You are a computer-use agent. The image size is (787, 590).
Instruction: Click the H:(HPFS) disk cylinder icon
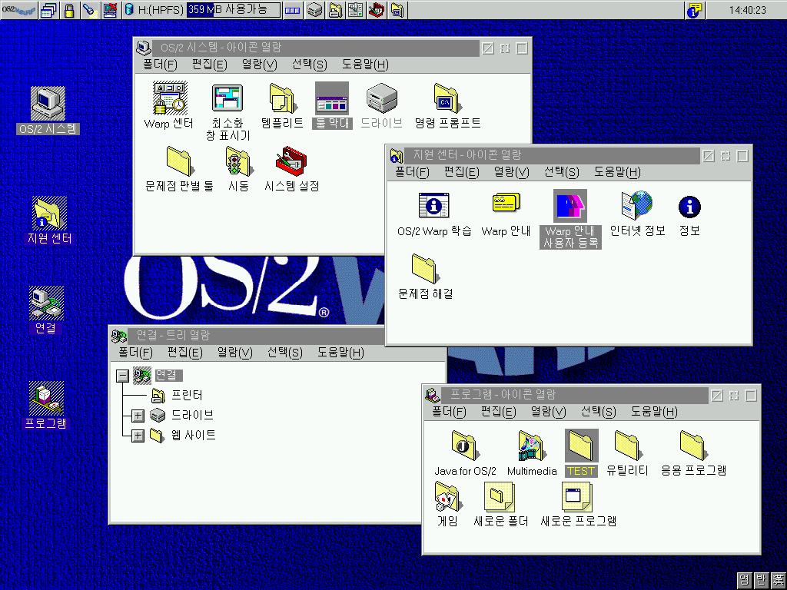click(129, 9)
